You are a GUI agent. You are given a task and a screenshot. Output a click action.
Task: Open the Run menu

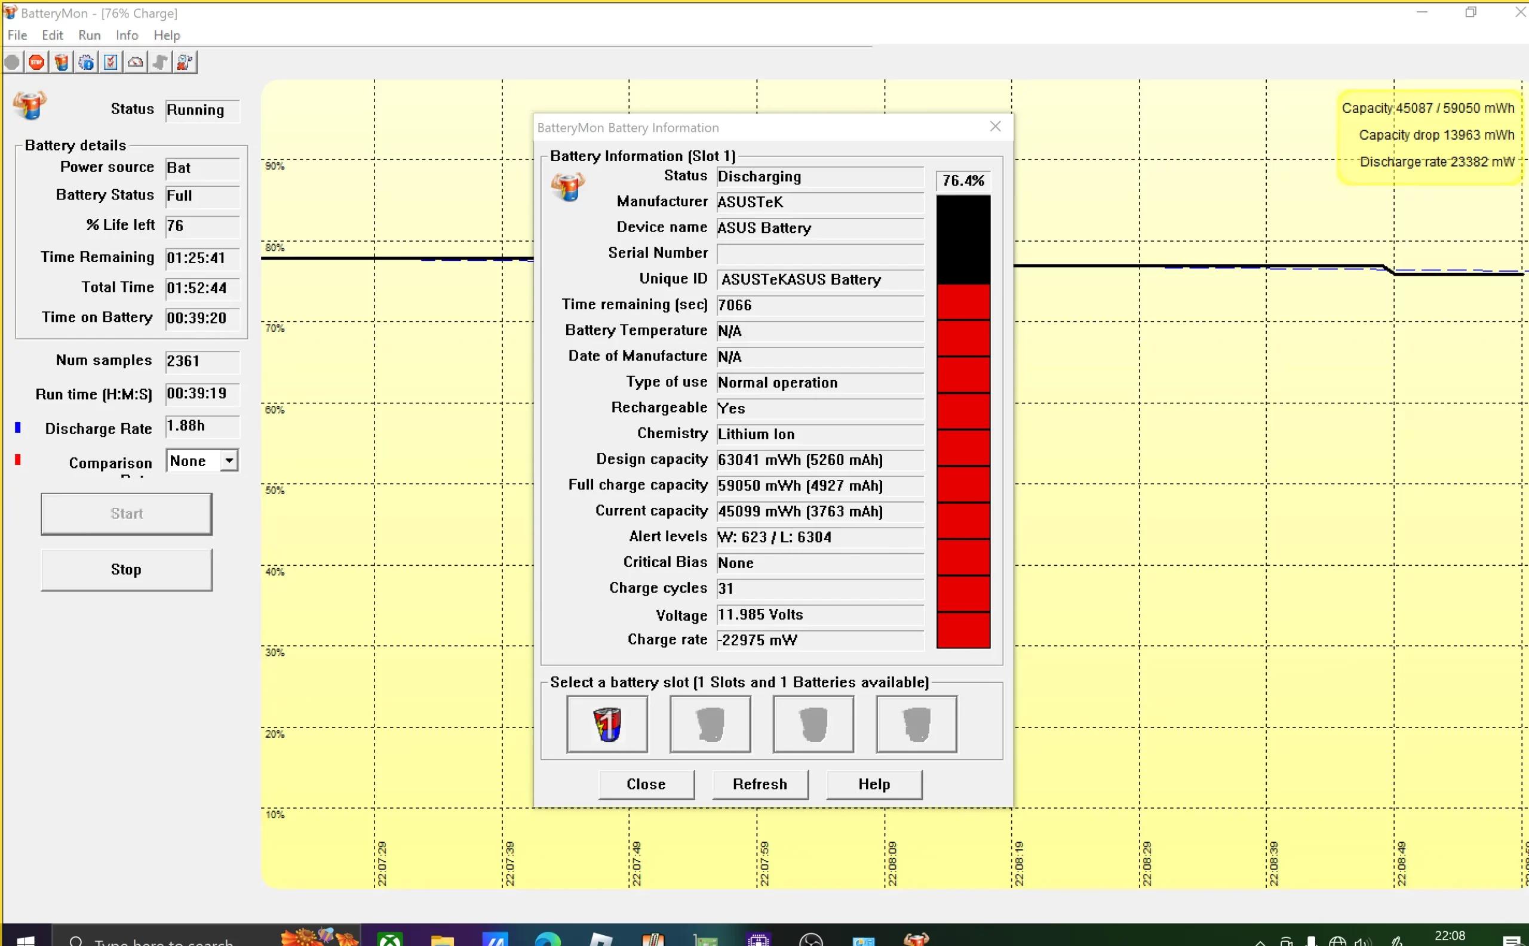point(90,35)
